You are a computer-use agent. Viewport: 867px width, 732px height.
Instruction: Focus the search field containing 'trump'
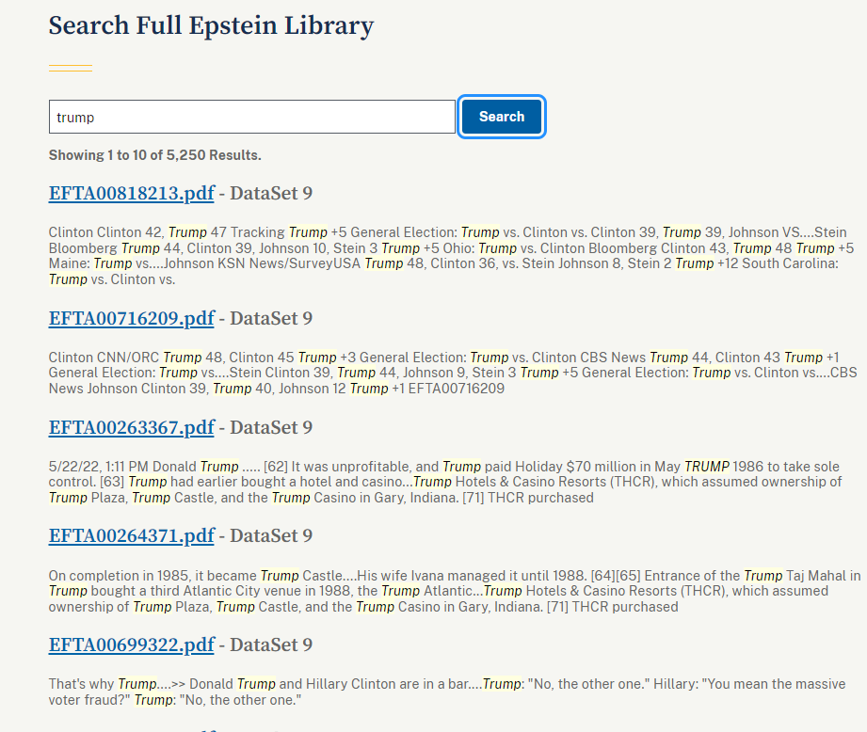(252, 117)
